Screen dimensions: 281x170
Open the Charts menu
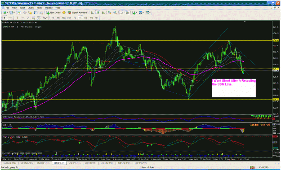click(31, 8)
